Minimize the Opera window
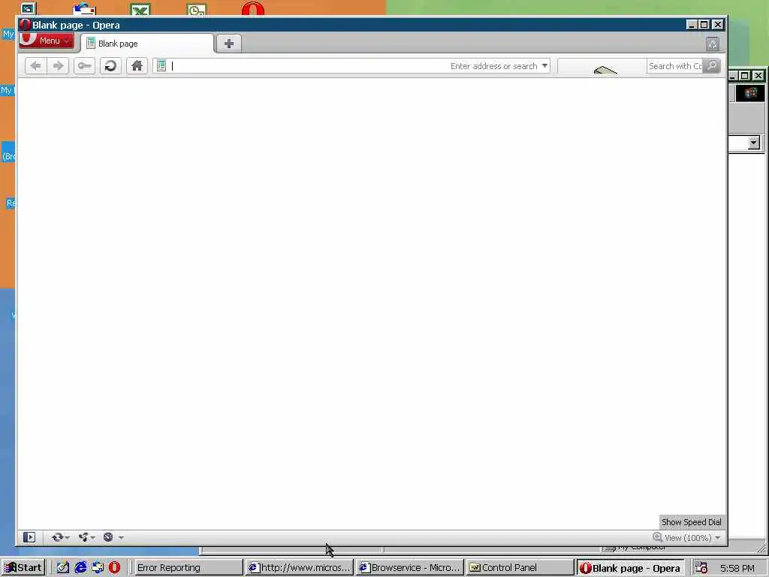This screenshot has width=769, height=577. [x=692, y=25]
